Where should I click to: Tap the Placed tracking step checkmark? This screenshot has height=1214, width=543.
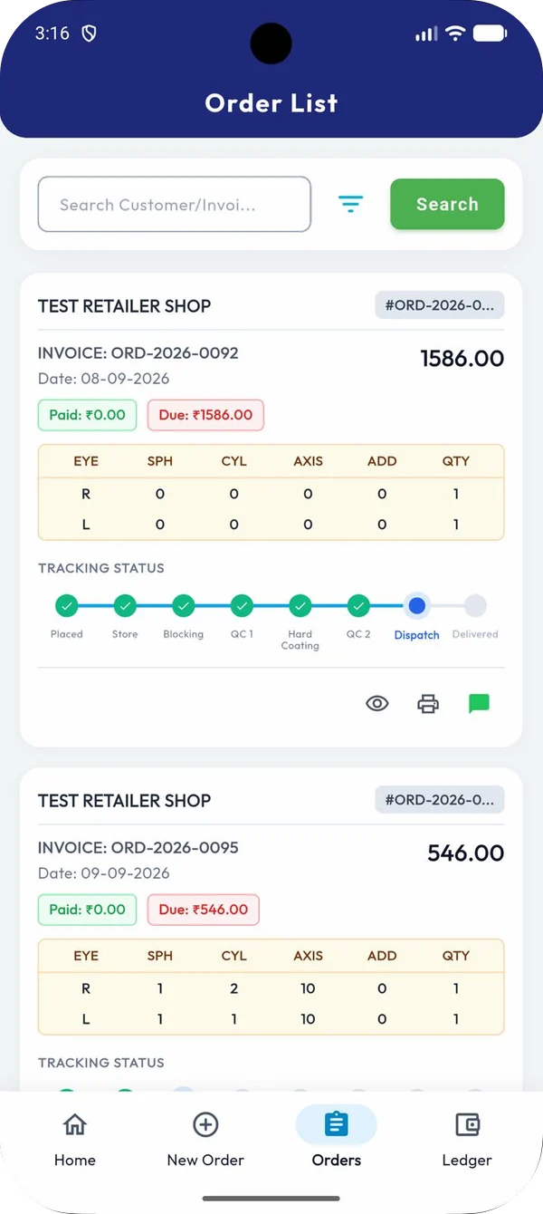point(66,605)
